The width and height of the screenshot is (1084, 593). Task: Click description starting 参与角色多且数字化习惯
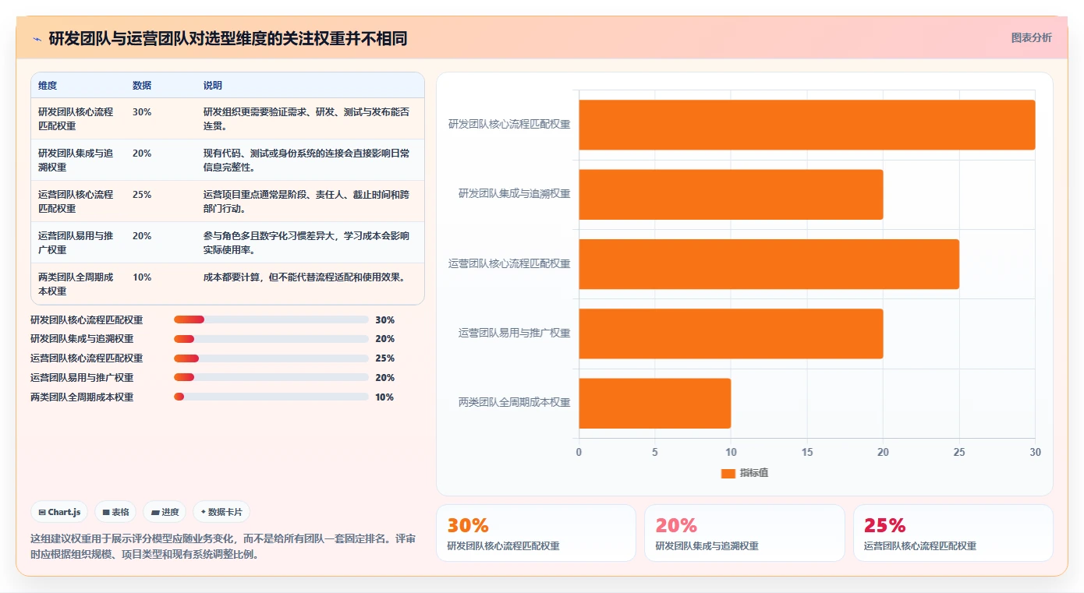click(306, 242)
